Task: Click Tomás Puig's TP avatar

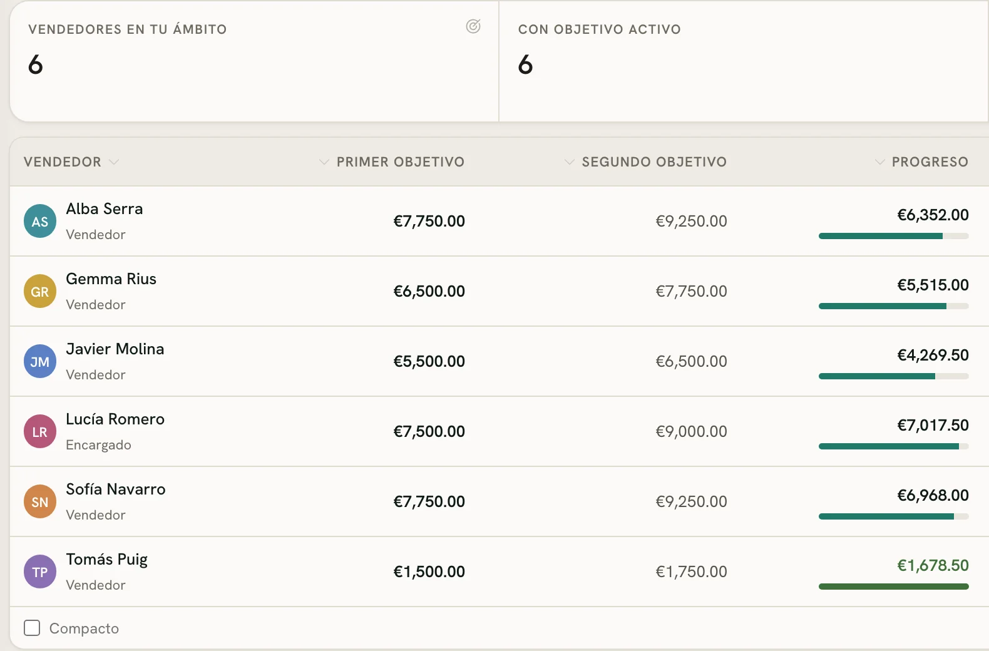Action: pos(40,572)
